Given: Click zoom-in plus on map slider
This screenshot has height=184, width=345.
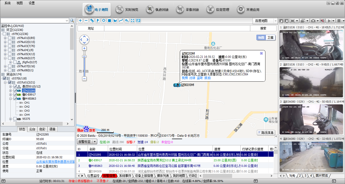Looking at the screenshot, I should (x=84, y=48).
